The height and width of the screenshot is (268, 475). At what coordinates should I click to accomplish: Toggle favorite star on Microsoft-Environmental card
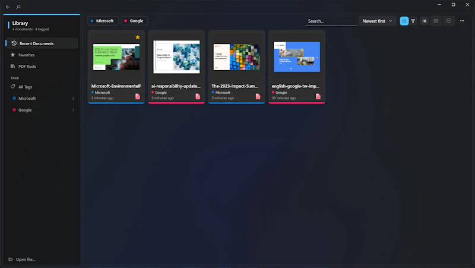click(x=138, y=37)
